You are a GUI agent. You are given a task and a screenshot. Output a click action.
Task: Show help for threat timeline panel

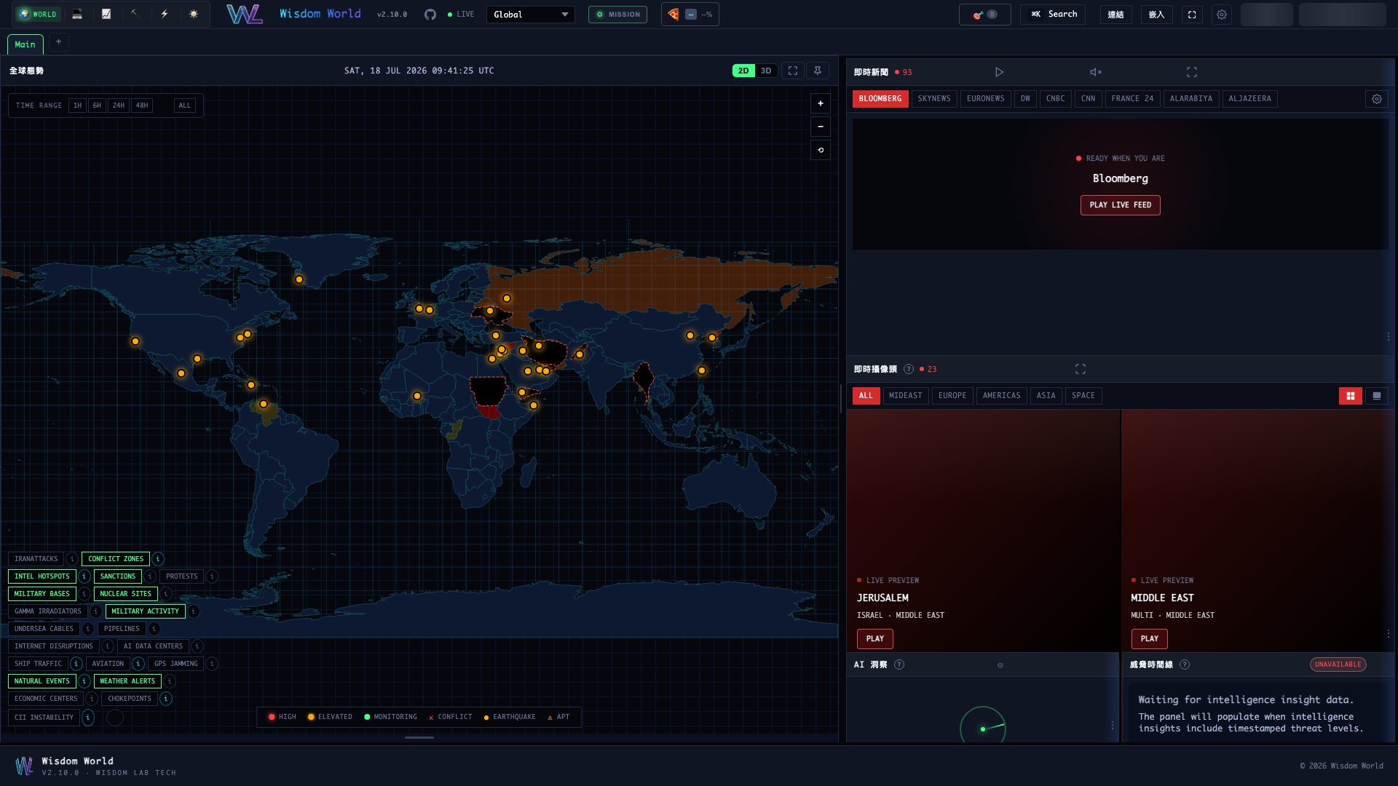1185,664
